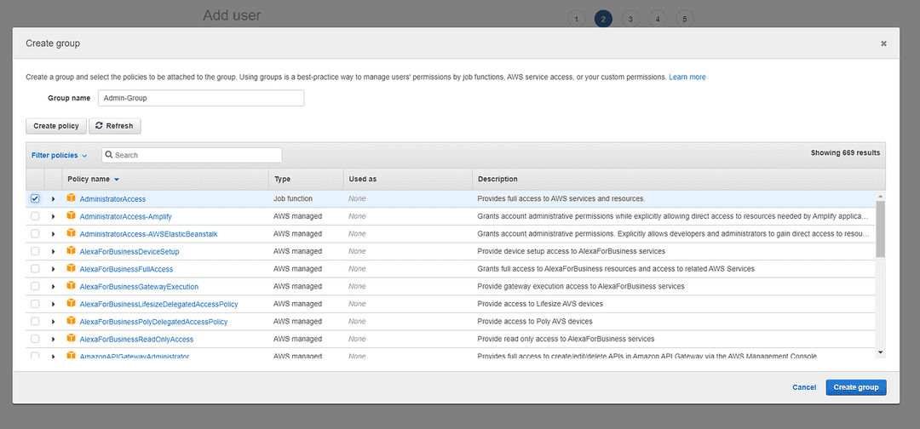The image size is (920, 429).
Task: Sort by the Used as column header
Action: pos(362,180)
